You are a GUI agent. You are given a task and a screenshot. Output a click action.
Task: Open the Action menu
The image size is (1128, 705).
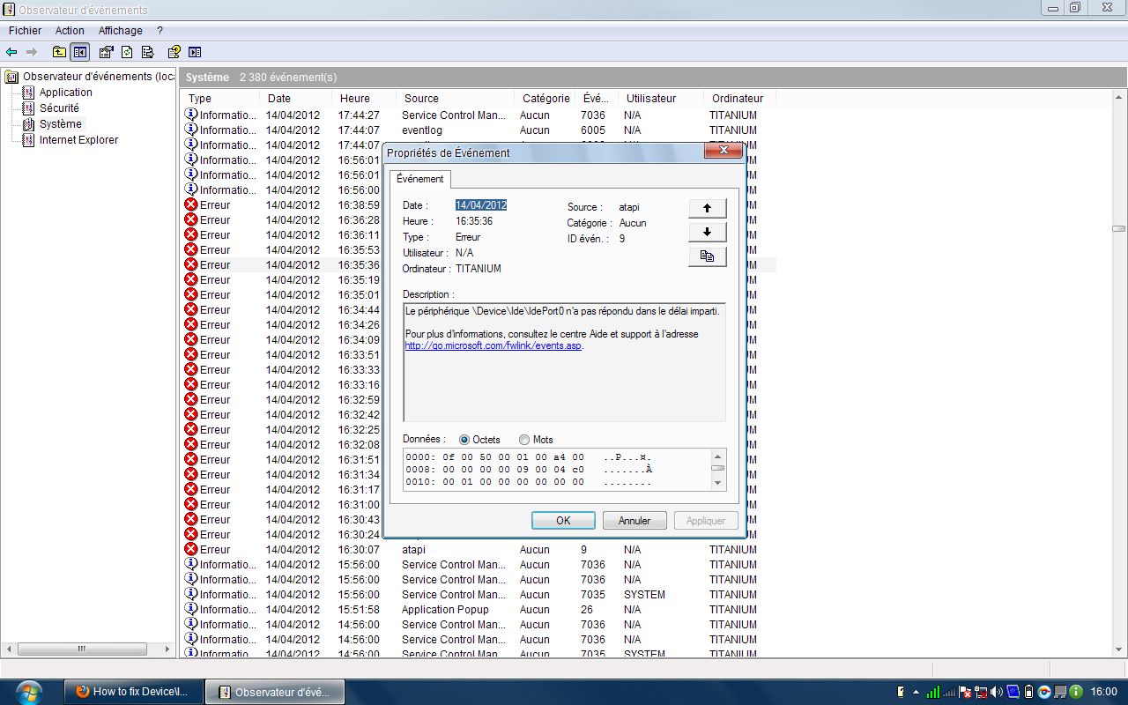point(70,31)
